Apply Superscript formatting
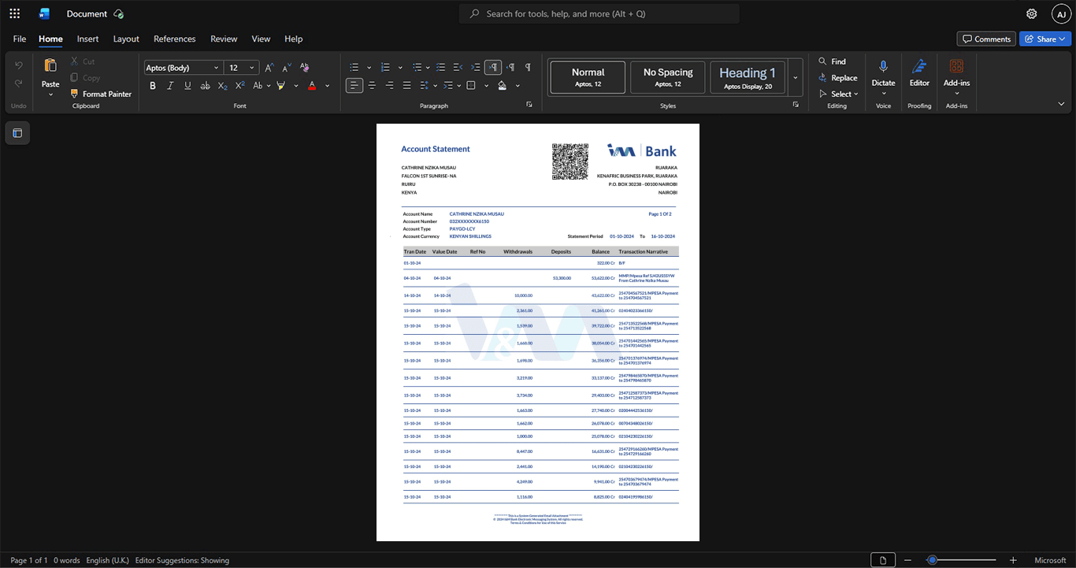 point(239,85)
